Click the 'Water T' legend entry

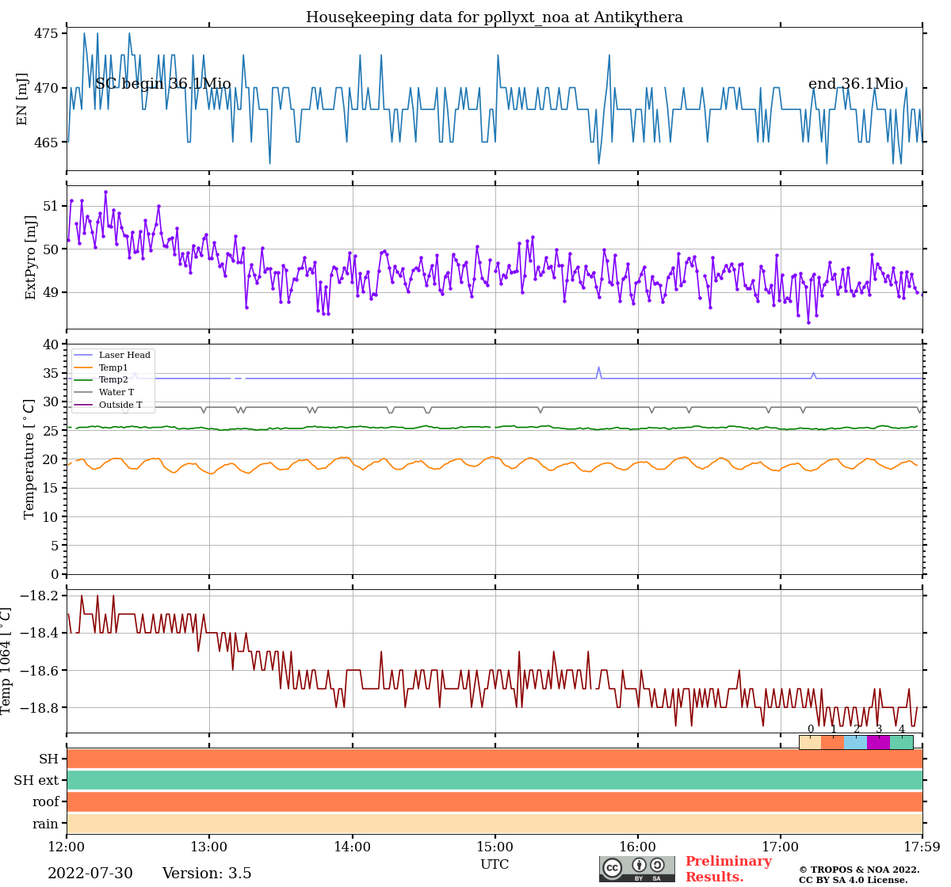[x=104, y=393]
